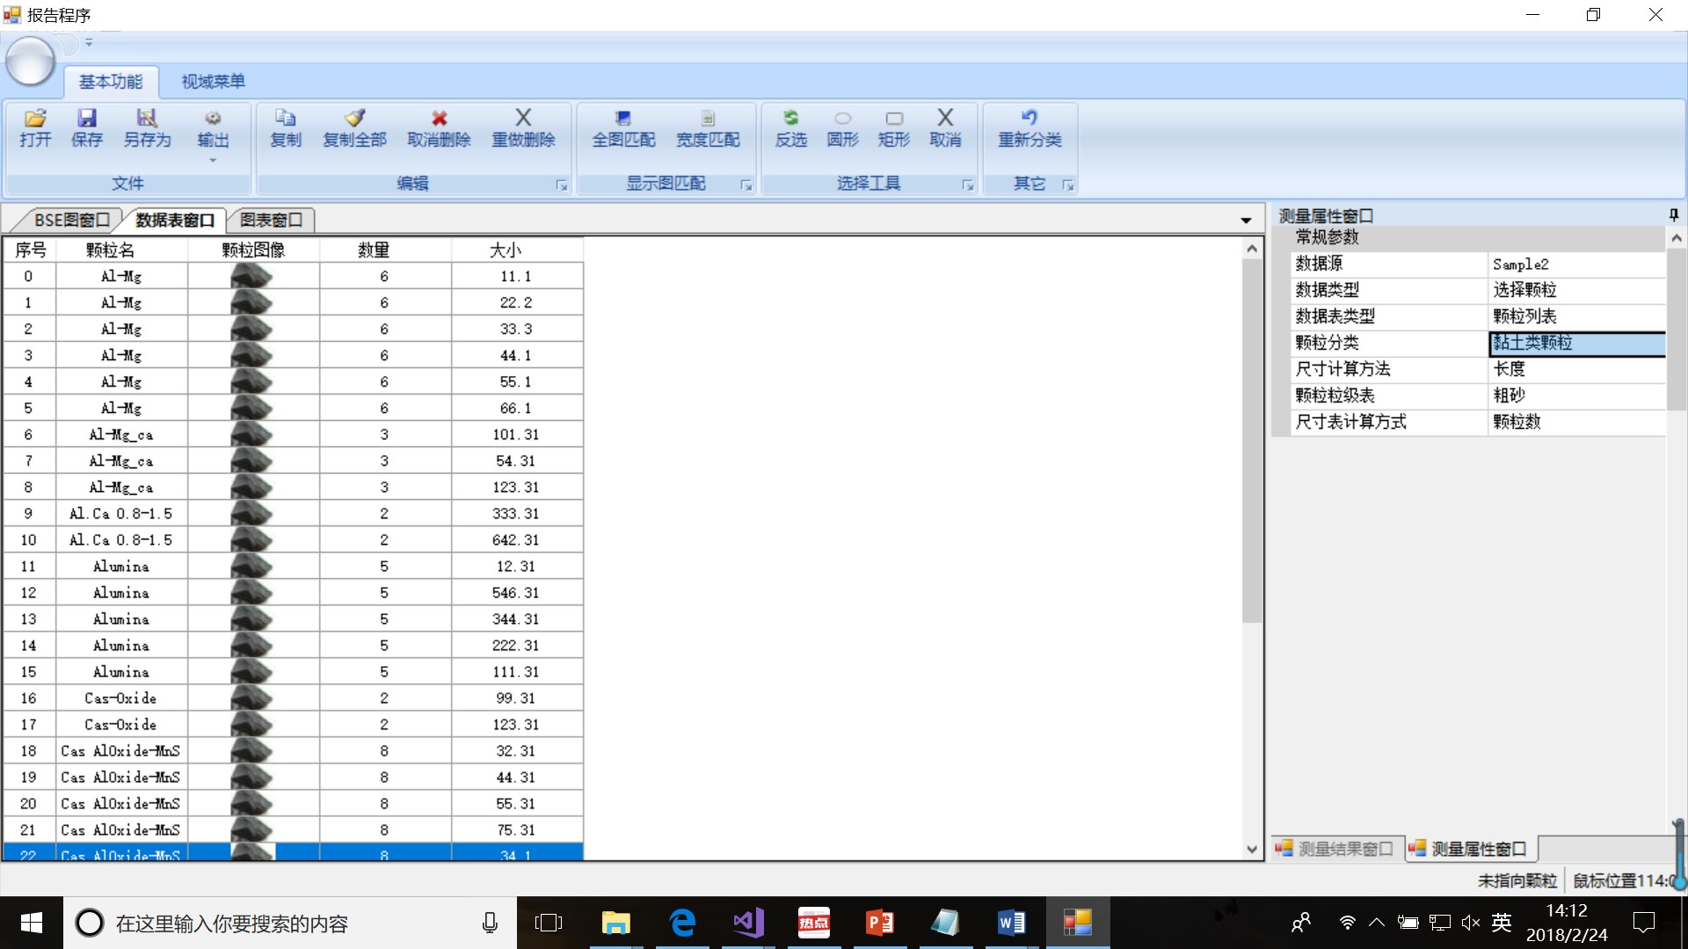
Task: Click the data table vertical scrollbar thumb
Action: [x=1252, y=439]
